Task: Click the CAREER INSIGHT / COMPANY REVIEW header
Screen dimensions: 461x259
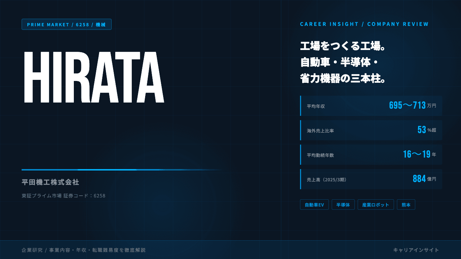Action: tap(364, 24)
